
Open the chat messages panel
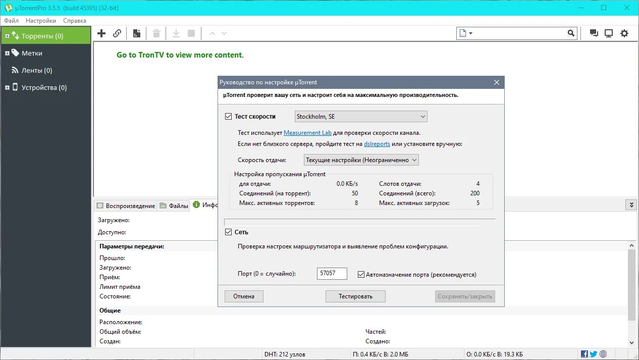(x=594, y=32)
